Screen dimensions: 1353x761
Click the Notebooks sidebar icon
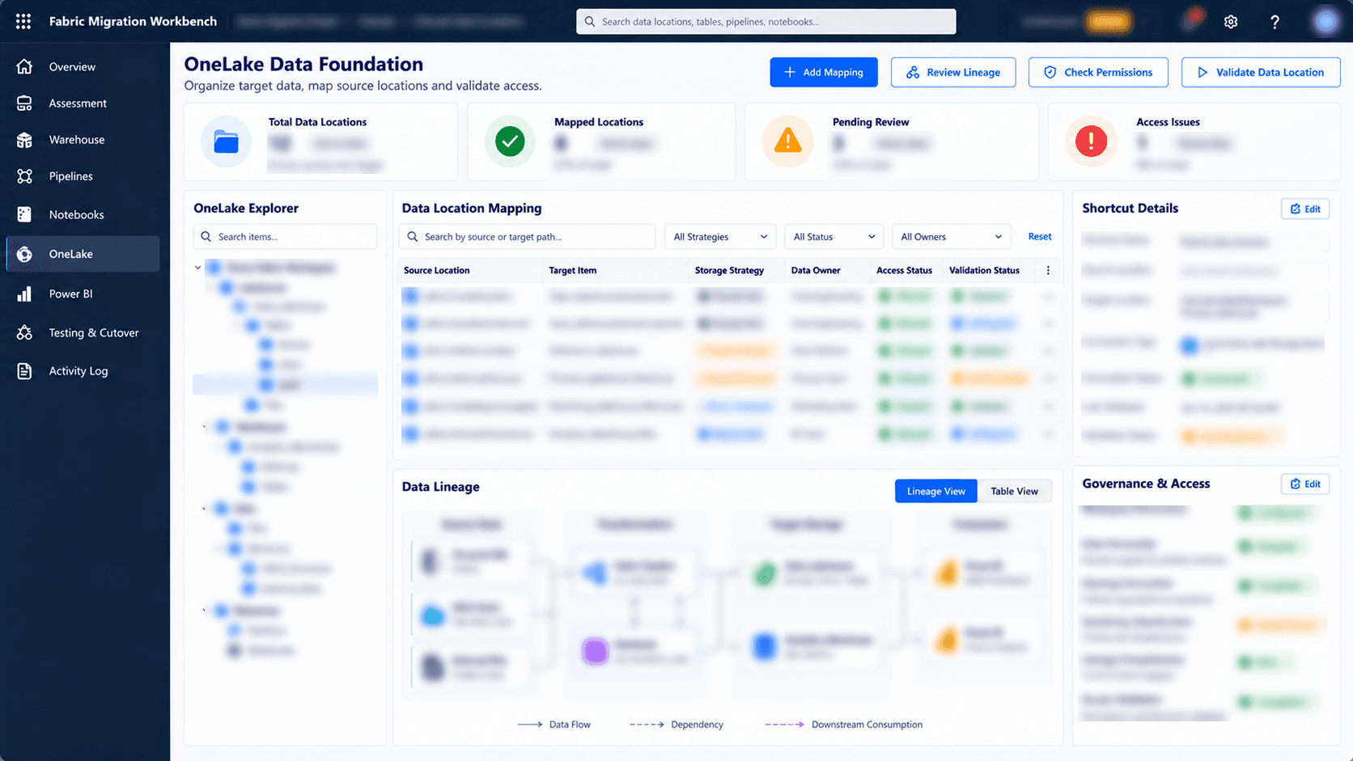(24, 214)
